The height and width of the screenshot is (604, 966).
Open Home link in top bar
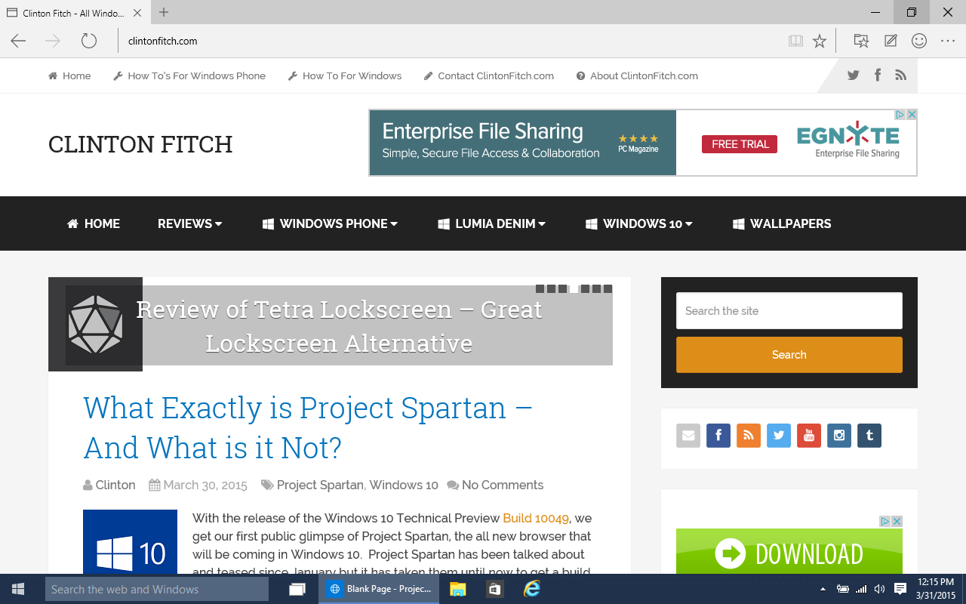coord(69,75)
